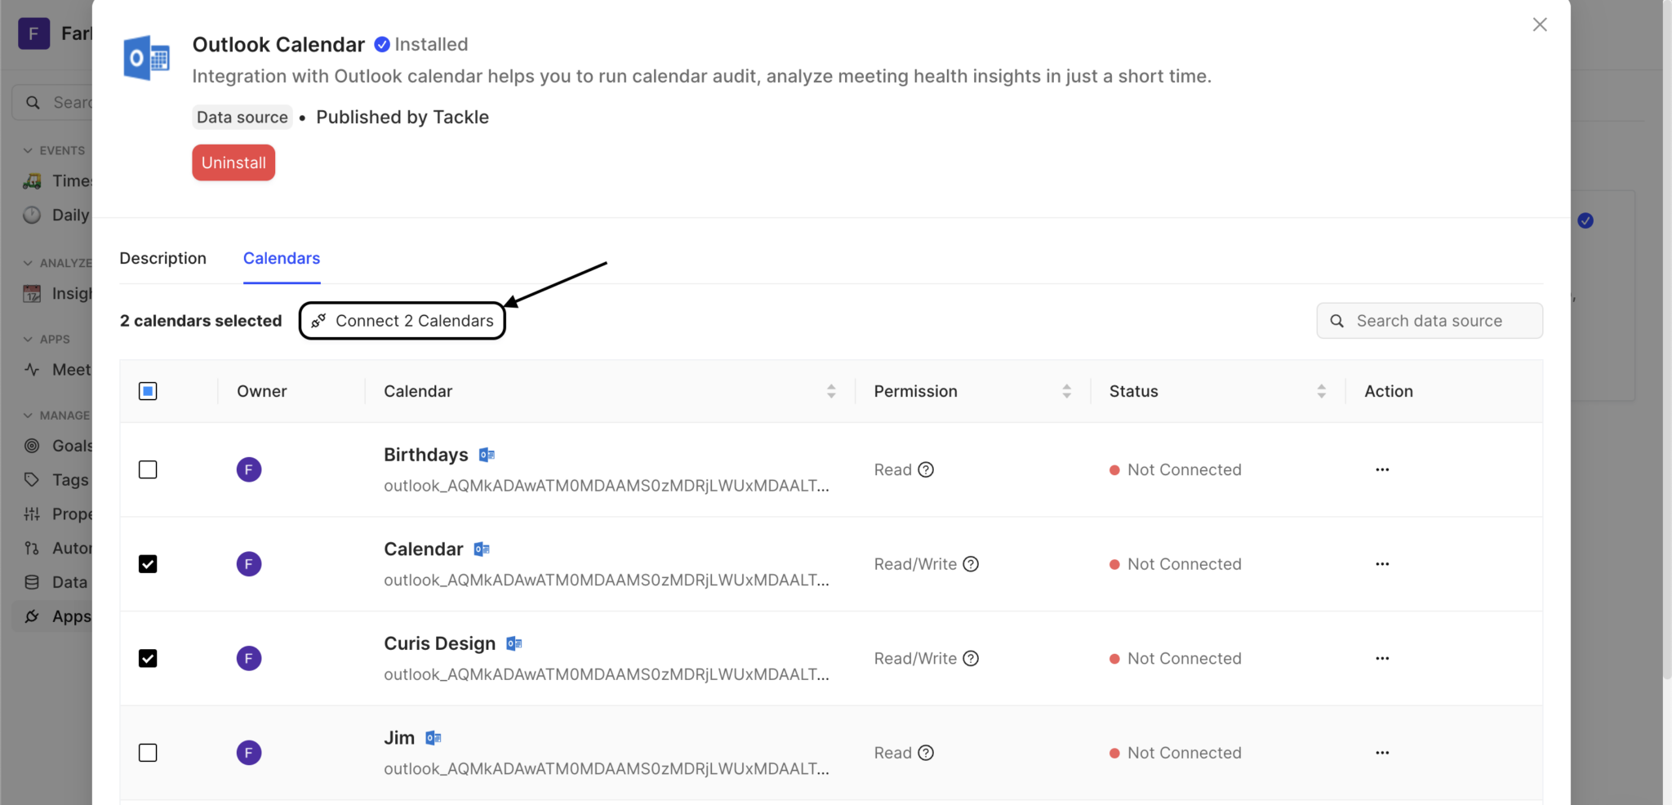1672x805 pixels.
Task: Click the red Uninstall button
Action: point(233,162)
